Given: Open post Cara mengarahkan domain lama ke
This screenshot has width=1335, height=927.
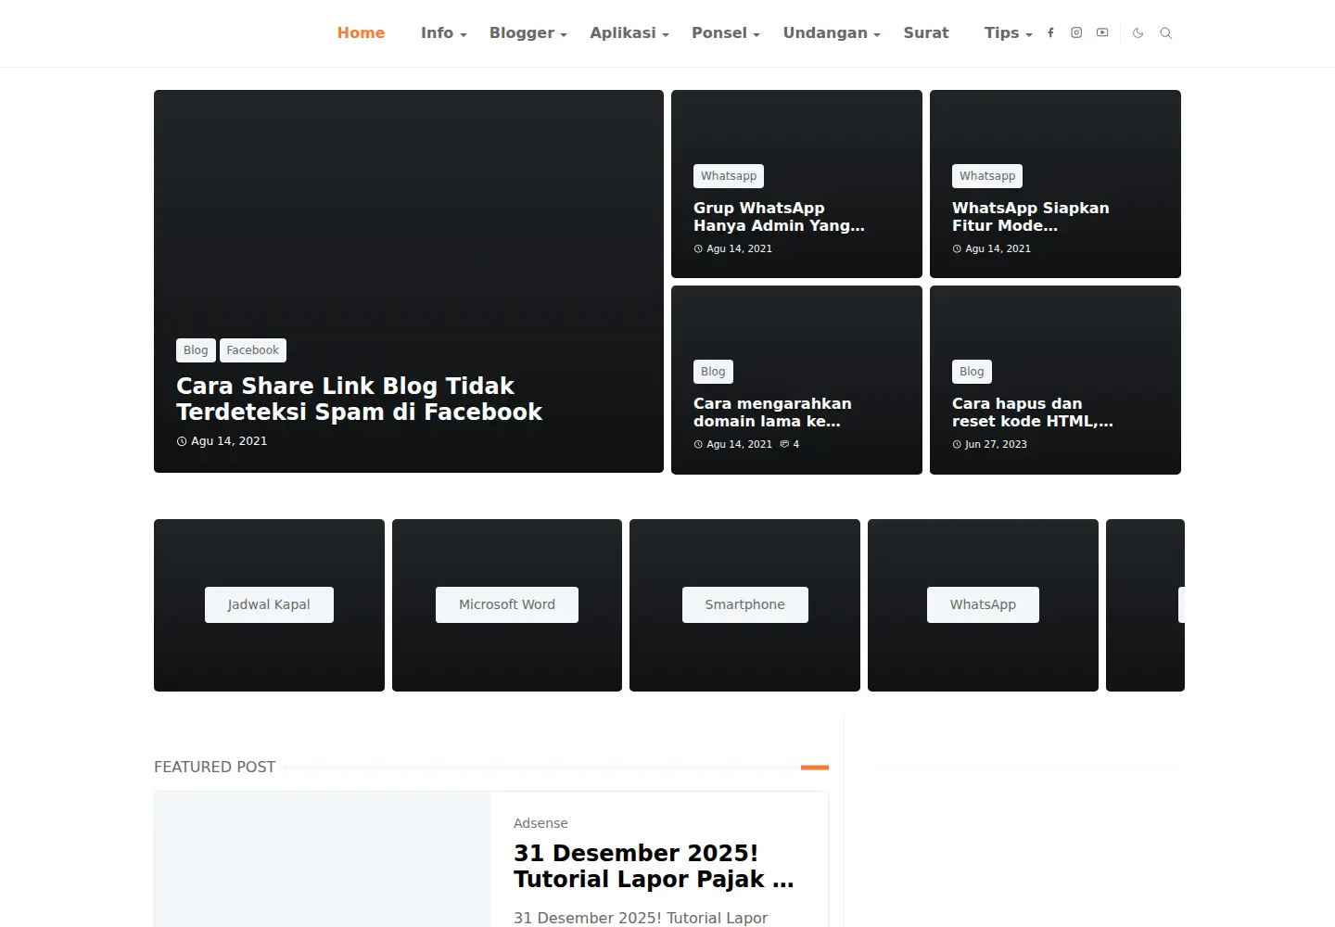Looking at the screenshot, I should coord(772,413).
